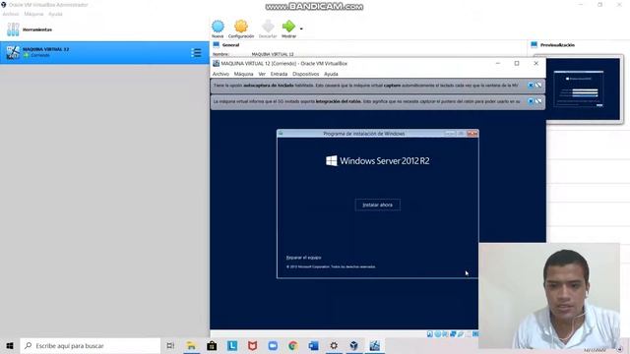The height and width of the screenshot is (354, 630).
Task: Open the Dispositivos menu in the VM window
Action: point(306,74)
